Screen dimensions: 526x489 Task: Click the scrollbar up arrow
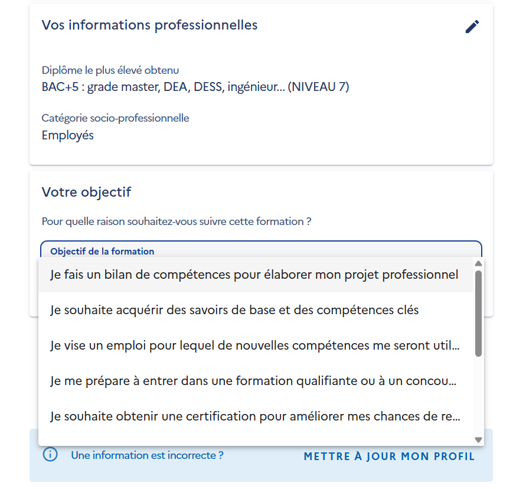pos(478,264)
